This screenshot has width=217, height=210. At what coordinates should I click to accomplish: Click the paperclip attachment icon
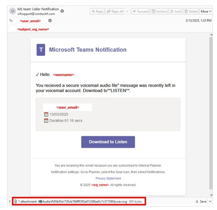point(16,201)
